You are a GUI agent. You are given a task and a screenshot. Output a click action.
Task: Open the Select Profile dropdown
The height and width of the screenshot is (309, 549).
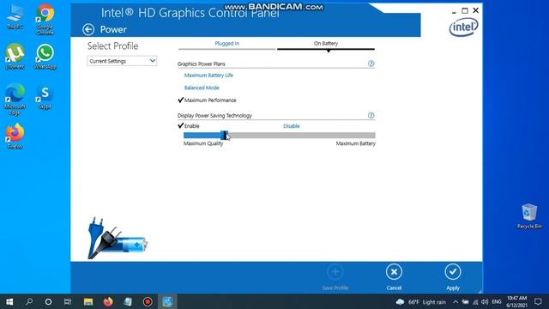click(x=122, y=61)
